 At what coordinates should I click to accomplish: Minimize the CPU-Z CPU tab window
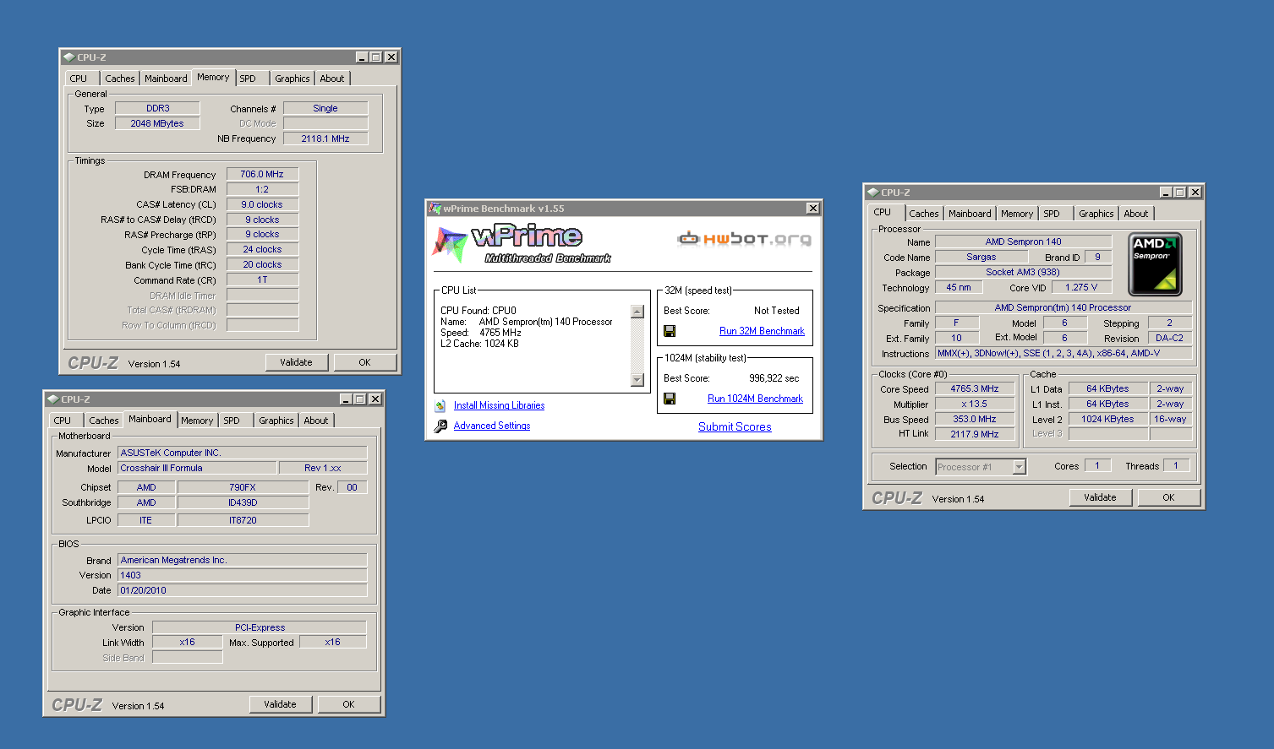pos(1166,193)
